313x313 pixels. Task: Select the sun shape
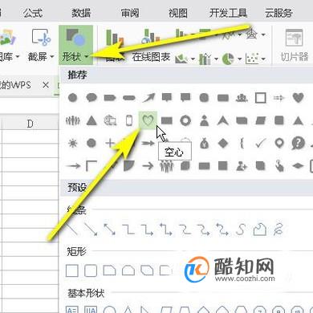pyautogui.click(x=72, y=143)
